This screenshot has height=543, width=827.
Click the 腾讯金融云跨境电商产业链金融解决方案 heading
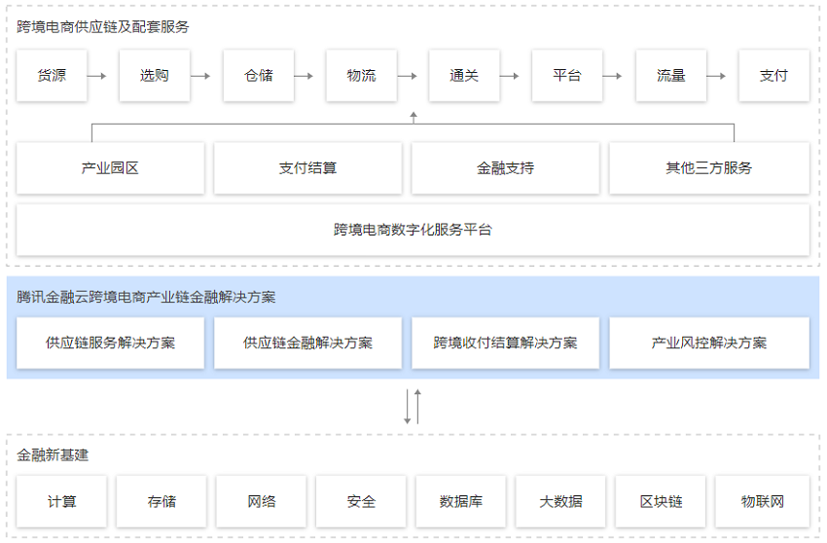coord(146,297)
